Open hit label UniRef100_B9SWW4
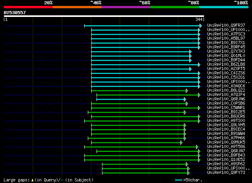252x183 pixels. (x=226, y=133)
